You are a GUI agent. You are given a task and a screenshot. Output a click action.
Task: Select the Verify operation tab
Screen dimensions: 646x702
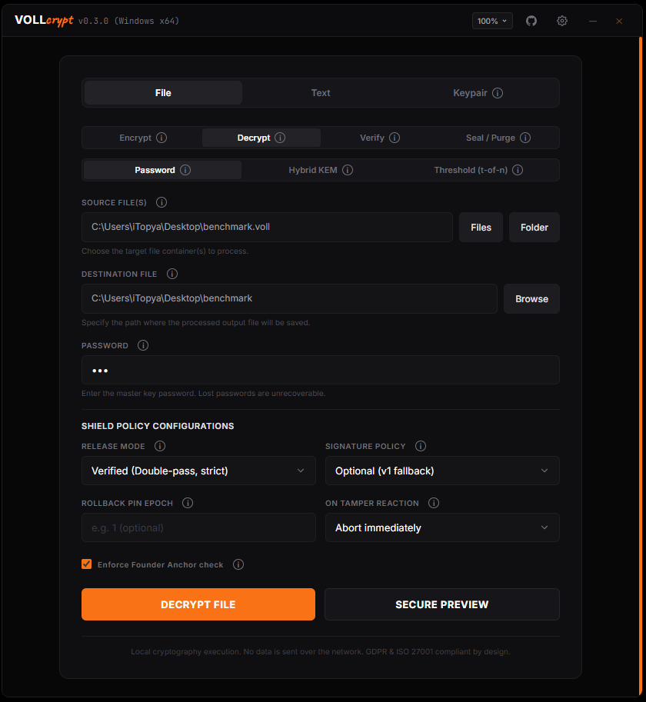click(x=380, y=138)
